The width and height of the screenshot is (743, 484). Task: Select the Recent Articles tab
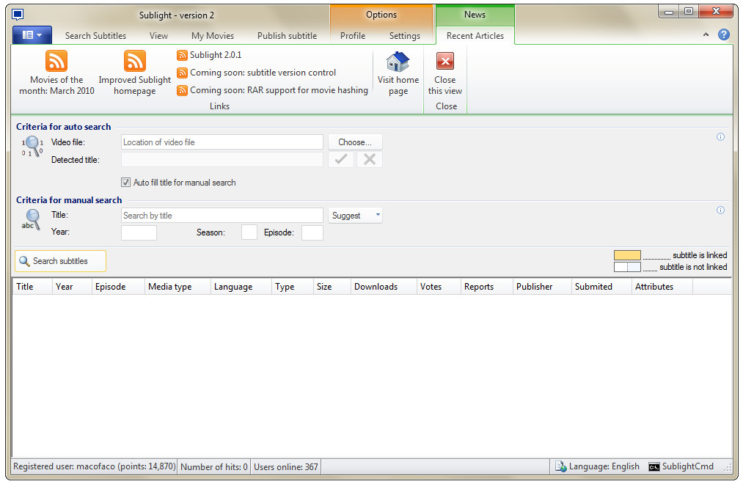point(475,35)
